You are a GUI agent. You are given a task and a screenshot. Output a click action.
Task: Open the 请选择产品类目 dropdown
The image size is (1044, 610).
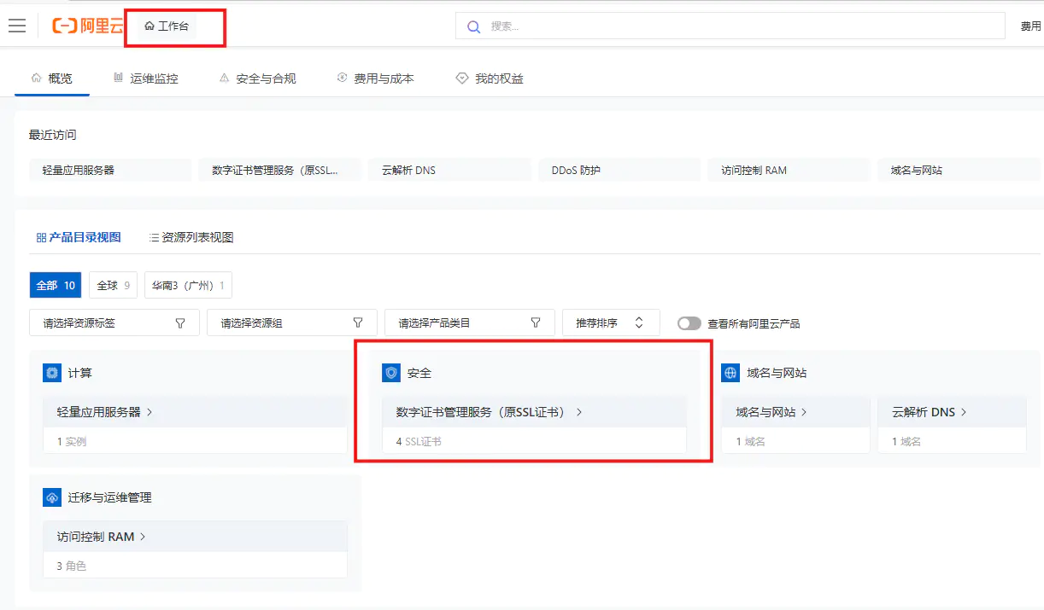[x=469, y=322]
